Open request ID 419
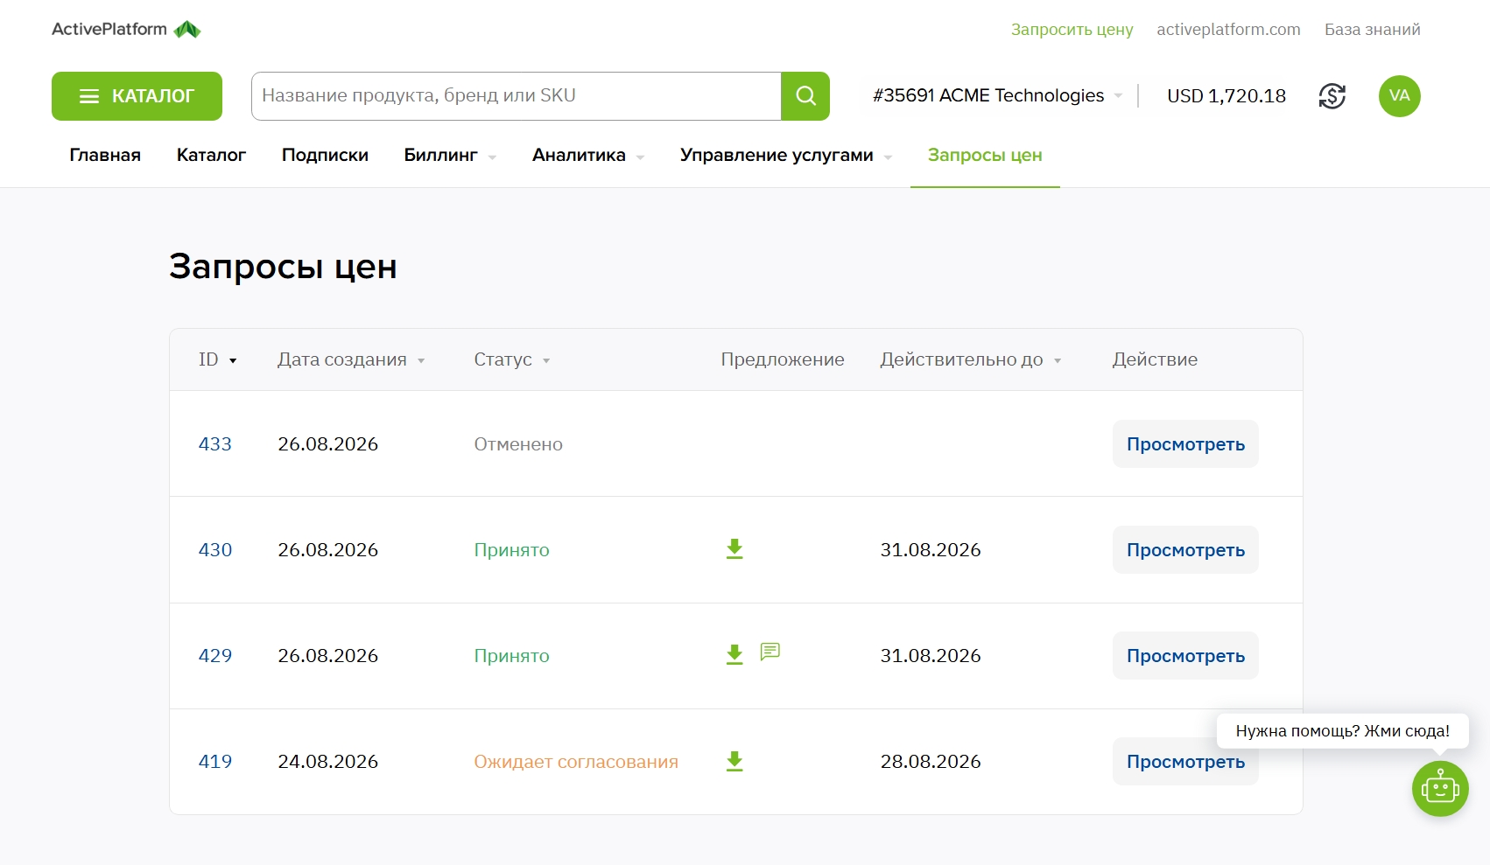Screen dimensions: 1490x865 coord(215,761)
